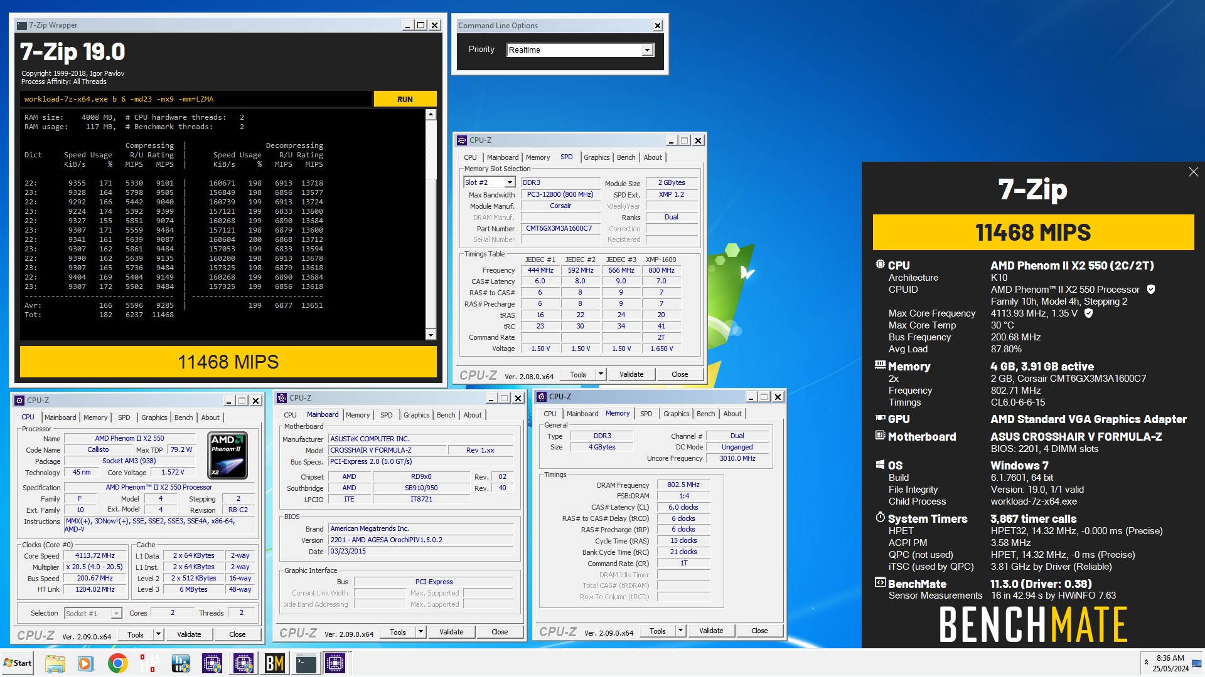Click the BIOS version 2201 - AMD AGESA text

click(x=421, y=540)
